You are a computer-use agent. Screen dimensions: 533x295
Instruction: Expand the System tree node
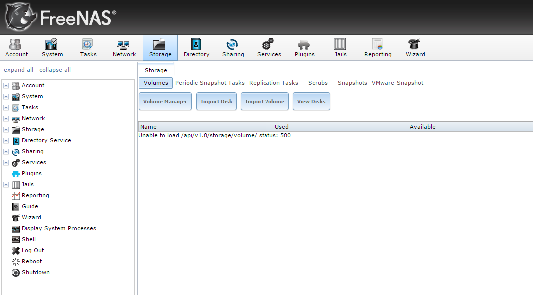6,96
